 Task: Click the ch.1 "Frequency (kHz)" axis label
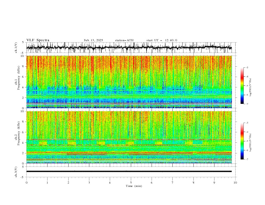(x=18, y=78)
